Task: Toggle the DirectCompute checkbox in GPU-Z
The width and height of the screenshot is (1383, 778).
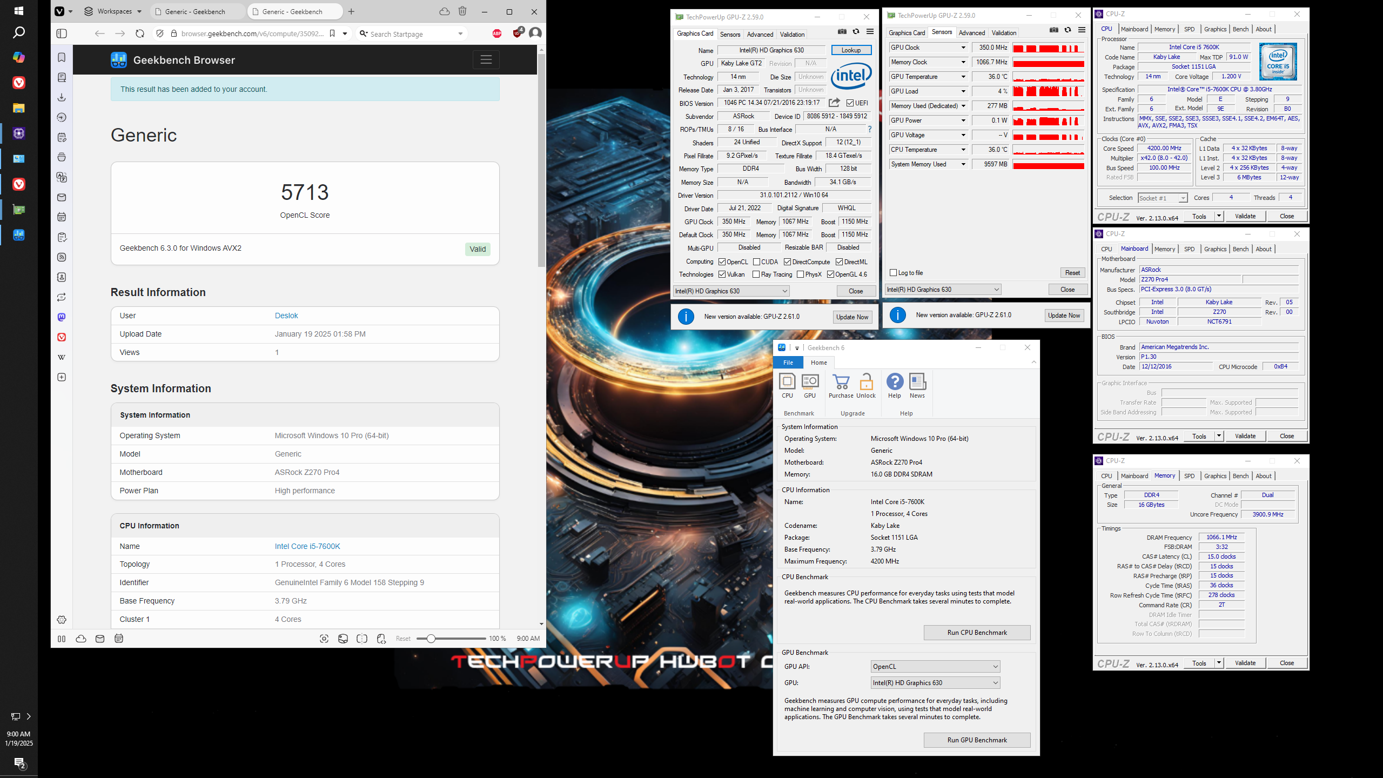Action: pos(788,262)
